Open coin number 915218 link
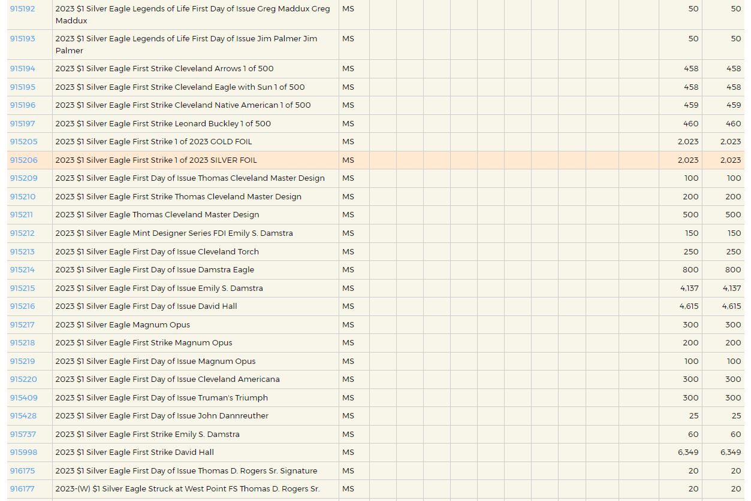The height and width of the screenshot is (501, 751). 22,343
